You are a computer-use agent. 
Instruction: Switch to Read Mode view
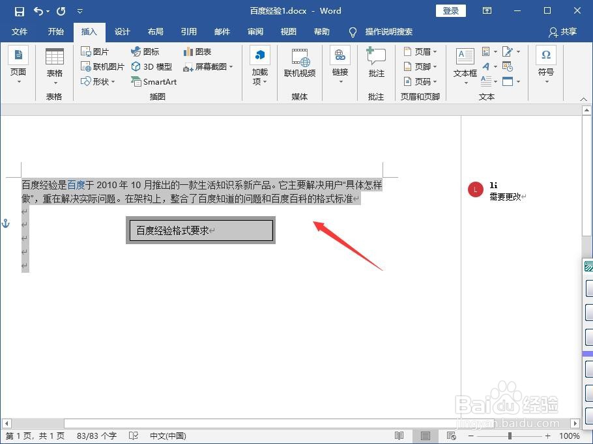pyautogui.click(x=399, y=436)
